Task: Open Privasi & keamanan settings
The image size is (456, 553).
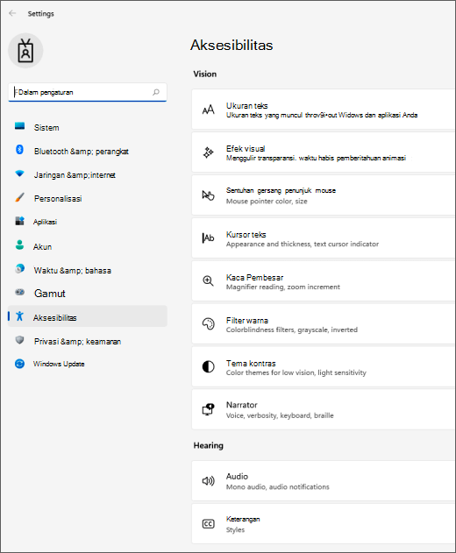Action: pyautogui.click(x=88, y=342)
